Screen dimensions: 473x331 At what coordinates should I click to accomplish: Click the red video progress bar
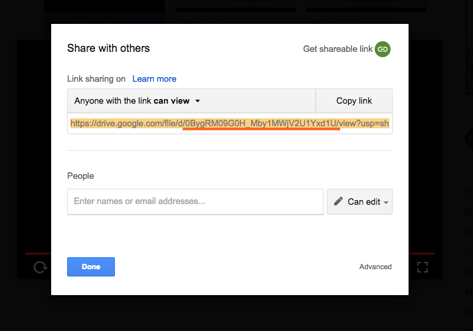click(x=37, y=253)
